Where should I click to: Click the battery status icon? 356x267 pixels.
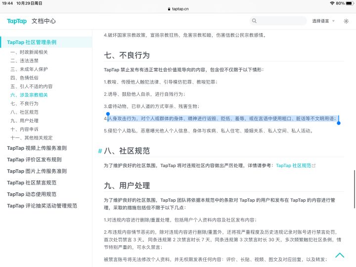point(350,3)
